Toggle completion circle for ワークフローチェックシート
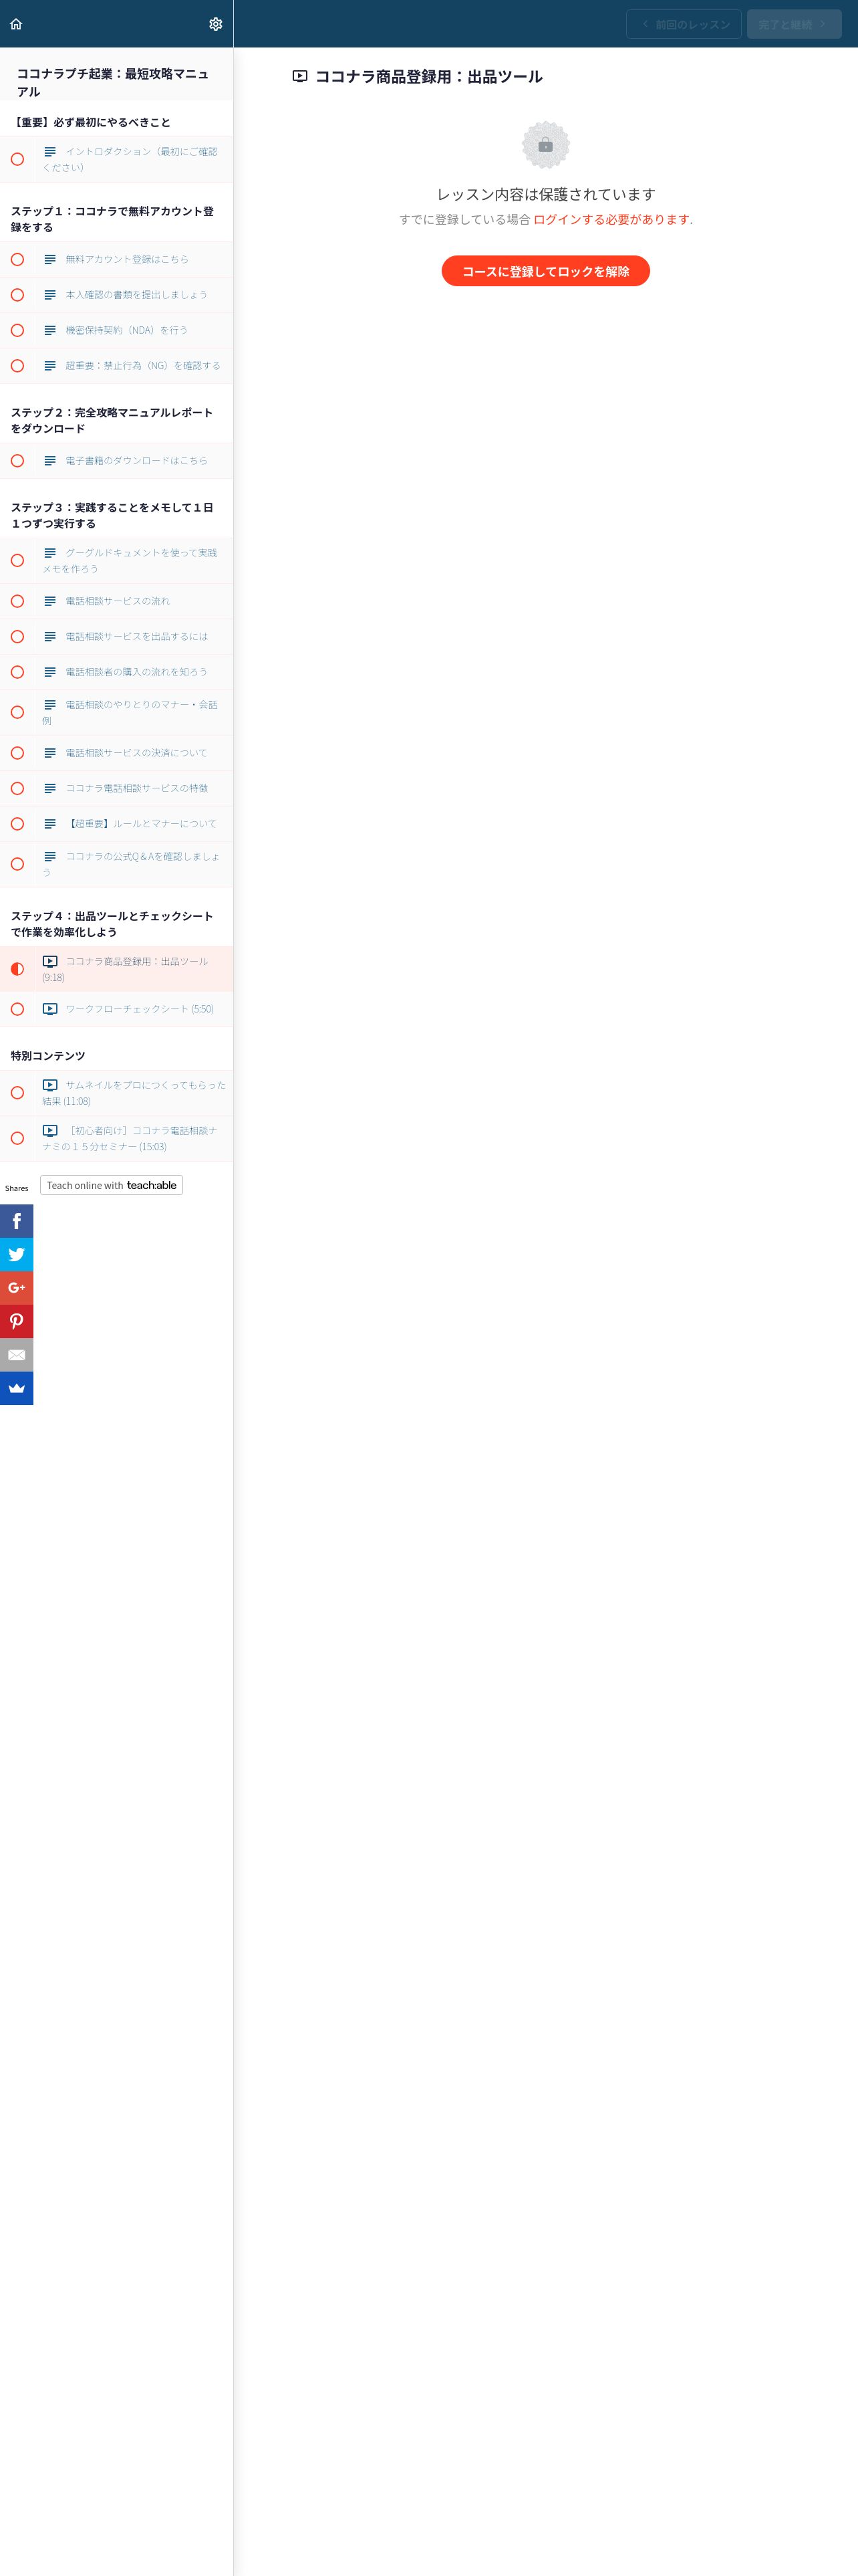Screen dimensions: 858x2576 [17, 1009]
